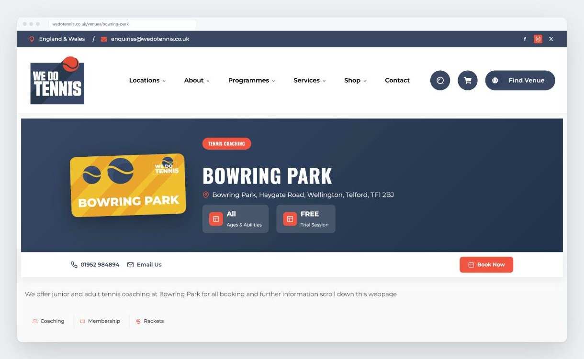
Task: Click the address pin icon under Bowring Park title
Action: pos(206,195)
